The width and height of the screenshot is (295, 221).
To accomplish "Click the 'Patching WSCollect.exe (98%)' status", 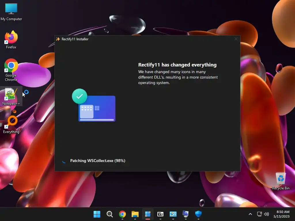I will click(x=98, y=161).
